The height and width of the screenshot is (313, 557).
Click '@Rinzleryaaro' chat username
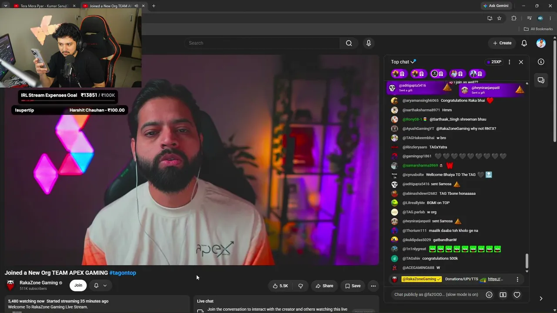pyautogui.click(x=415, y=147)
